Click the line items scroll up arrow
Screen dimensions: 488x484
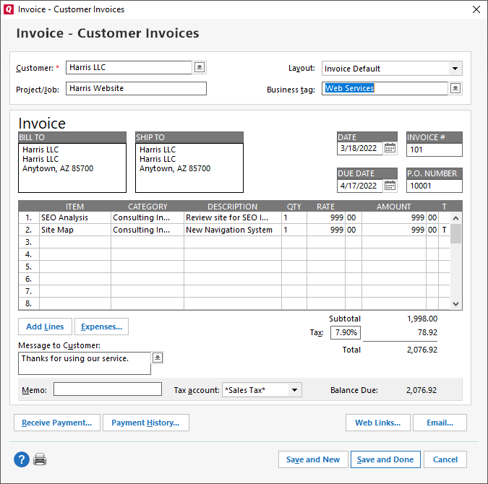point(456,218)
